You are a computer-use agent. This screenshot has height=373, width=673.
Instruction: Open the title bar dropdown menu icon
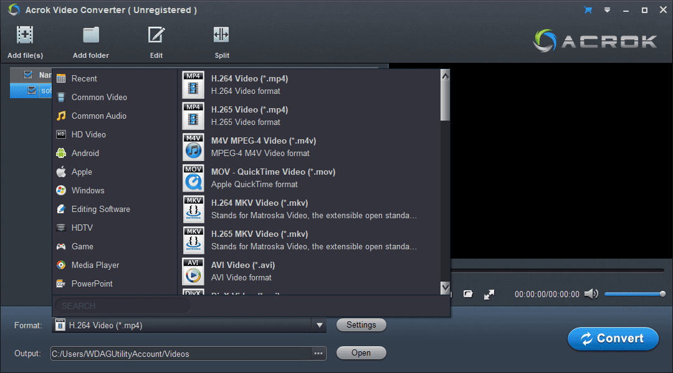click(607, 10)
